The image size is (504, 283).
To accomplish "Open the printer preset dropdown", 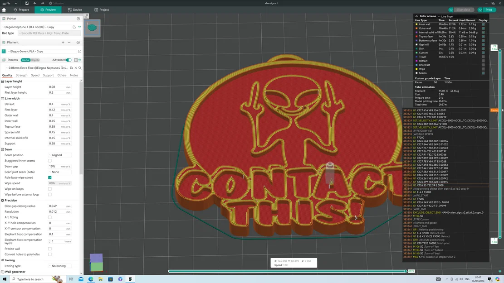I will point(37,27).
